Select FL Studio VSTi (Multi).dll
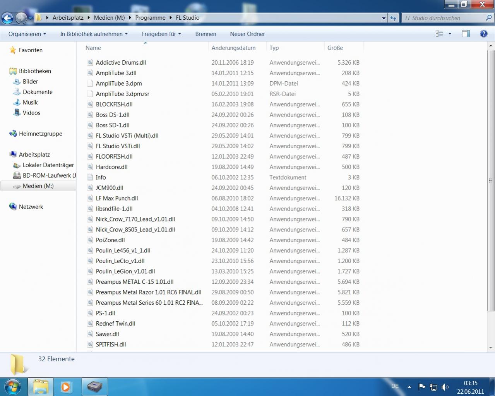The image size is (495, 396). [127, 135]
